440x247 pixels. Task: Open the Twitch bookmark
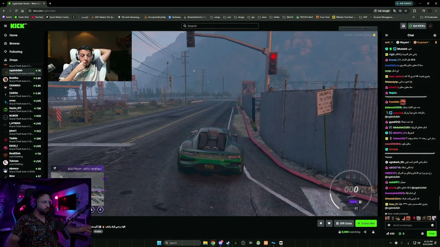click(7, 17)
